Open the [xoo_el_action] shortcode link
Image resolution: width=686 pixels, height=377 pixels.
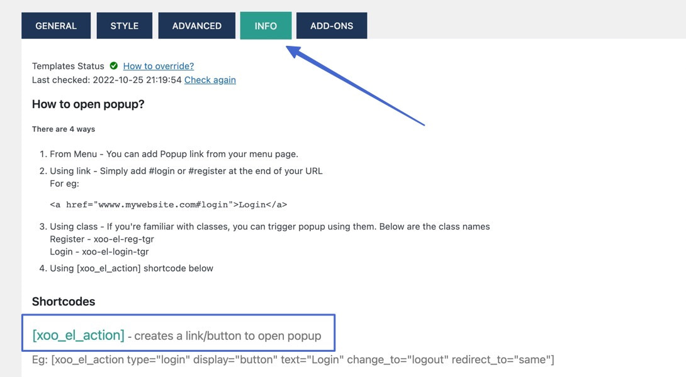pyautogui.click(x=77, y=335)
